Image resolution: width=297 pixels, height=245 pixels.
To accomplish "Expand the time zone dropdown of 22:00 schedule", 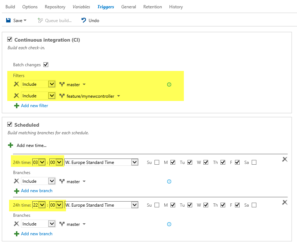I will tap(135, 205).
